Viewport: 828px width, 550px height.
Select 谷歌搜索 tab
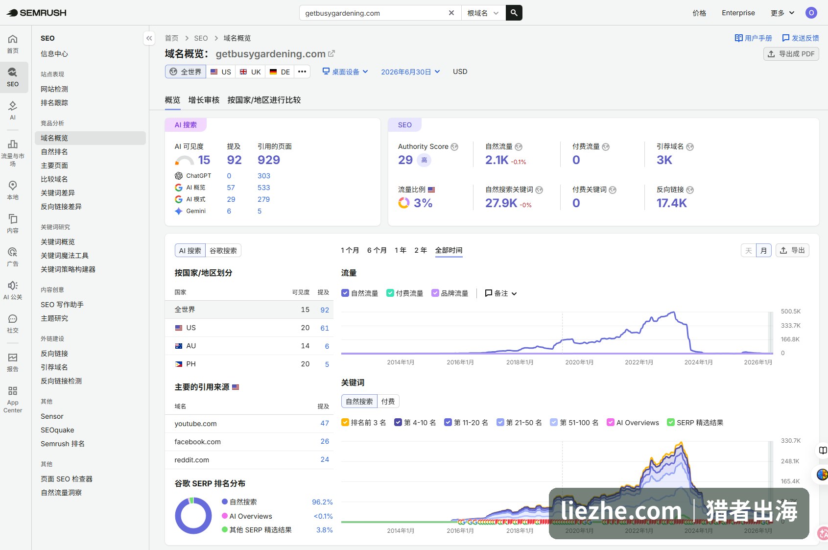(x=223, y=250)
